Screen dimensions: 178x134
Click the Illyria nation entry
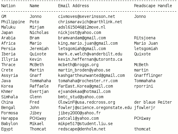click(x=9, y=59)
